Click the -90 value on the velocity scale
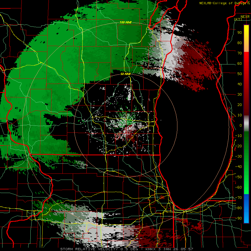Viewport: 251px width, 251px height. coord(238,218)
